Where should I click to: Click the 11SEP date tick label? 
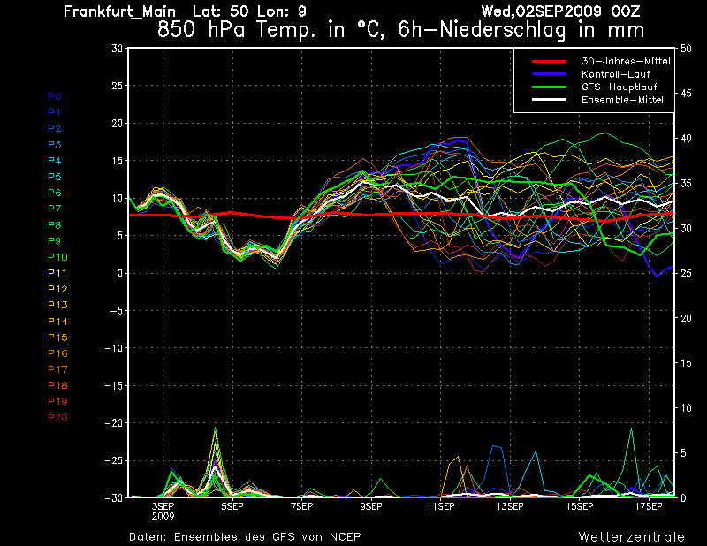(440, 507)
